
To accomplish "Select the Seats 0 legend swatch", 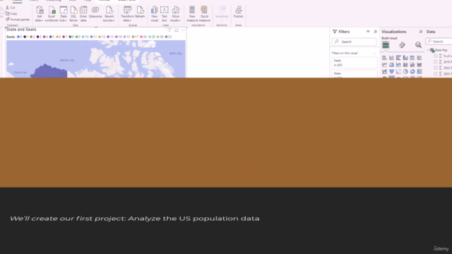I will tap(18, 37).
